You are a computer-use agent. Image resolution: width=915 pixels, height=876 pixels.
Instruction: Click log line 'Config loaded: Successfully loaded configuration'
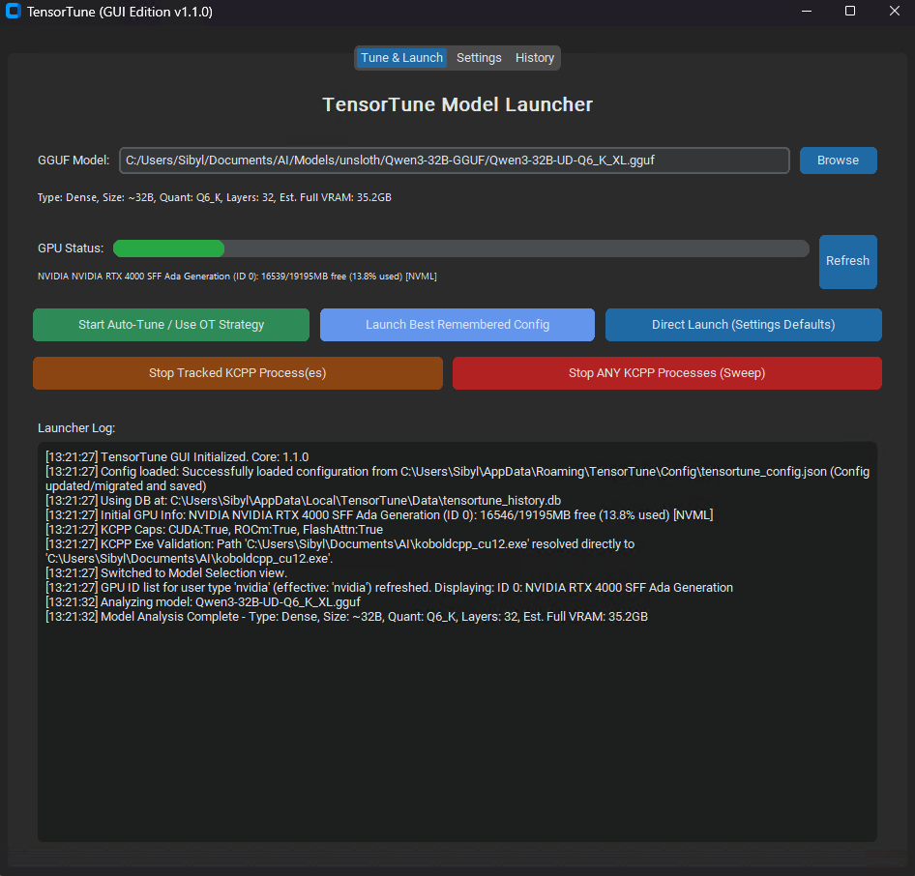click(457, 479)
